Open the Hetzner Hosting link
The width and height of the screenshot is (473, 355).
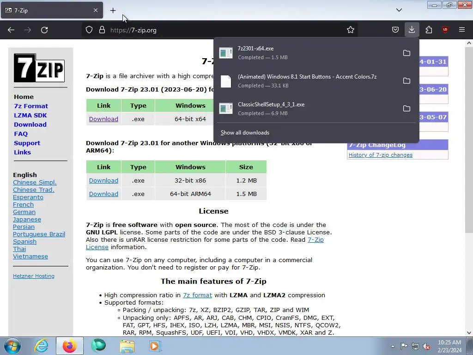click(33, 276)
